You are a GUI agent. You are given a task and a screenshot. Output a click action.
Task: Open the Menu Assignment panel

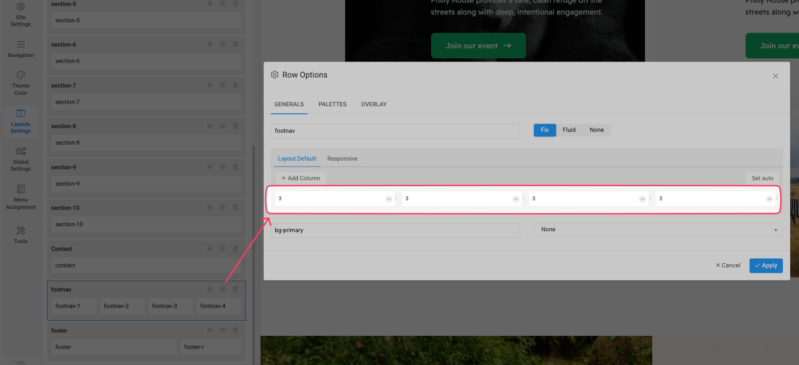[x=21, y=197]
